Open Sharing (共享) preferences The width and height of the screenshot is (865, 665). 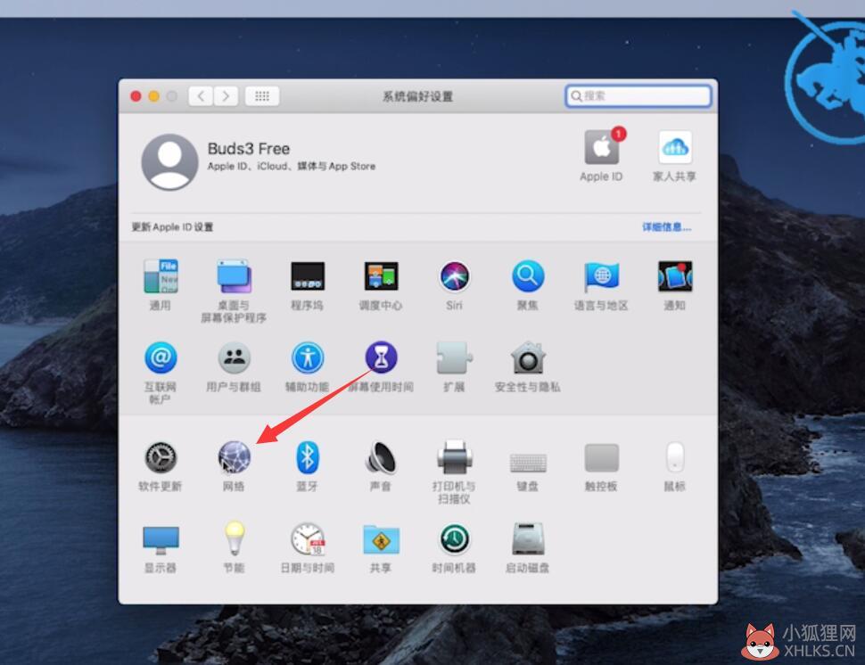(x=381, y=539)
